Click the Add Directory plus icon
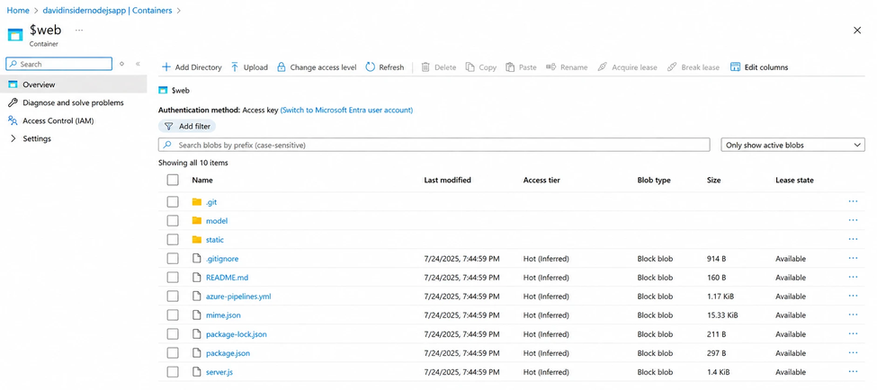The height and width of the screenshot is (390, 877). pyautogui.click(x=166, y=67)
